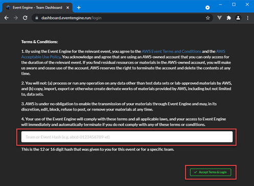This screenshot has width=254, height=186.
Task: Minimize the browser window
Action: [220, 5]
